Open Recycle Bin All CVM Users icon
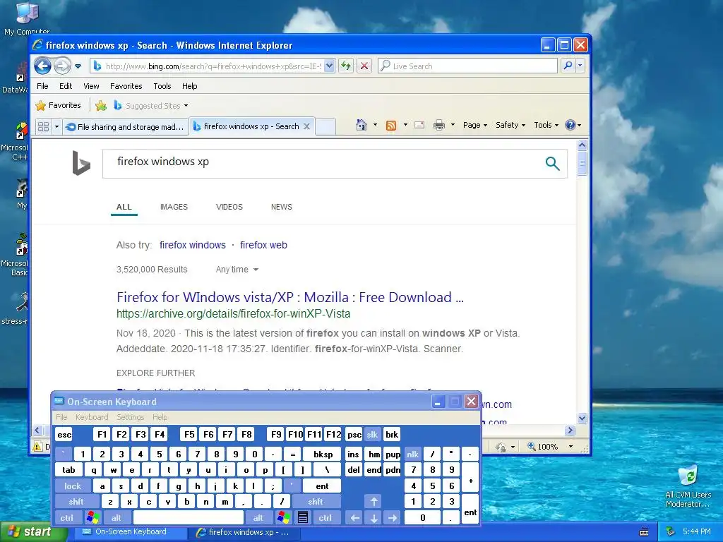 [688, 486]
